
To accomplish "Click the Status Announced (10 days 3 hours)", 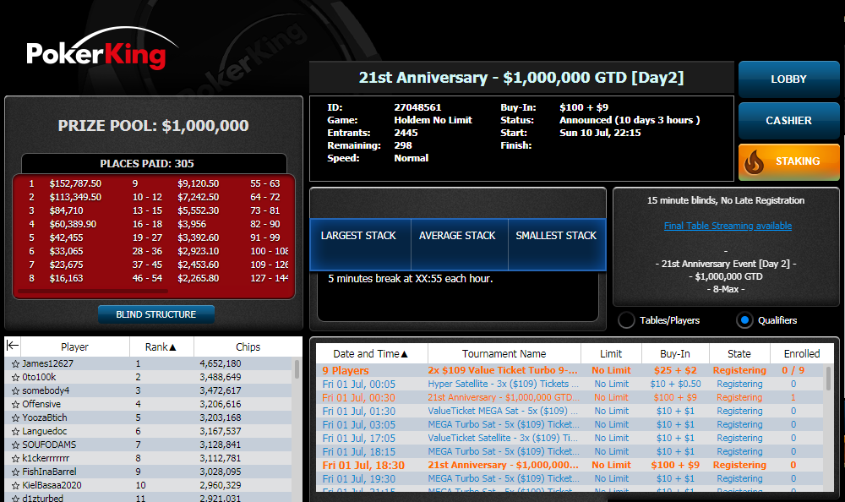I will [x=630, y=120].
